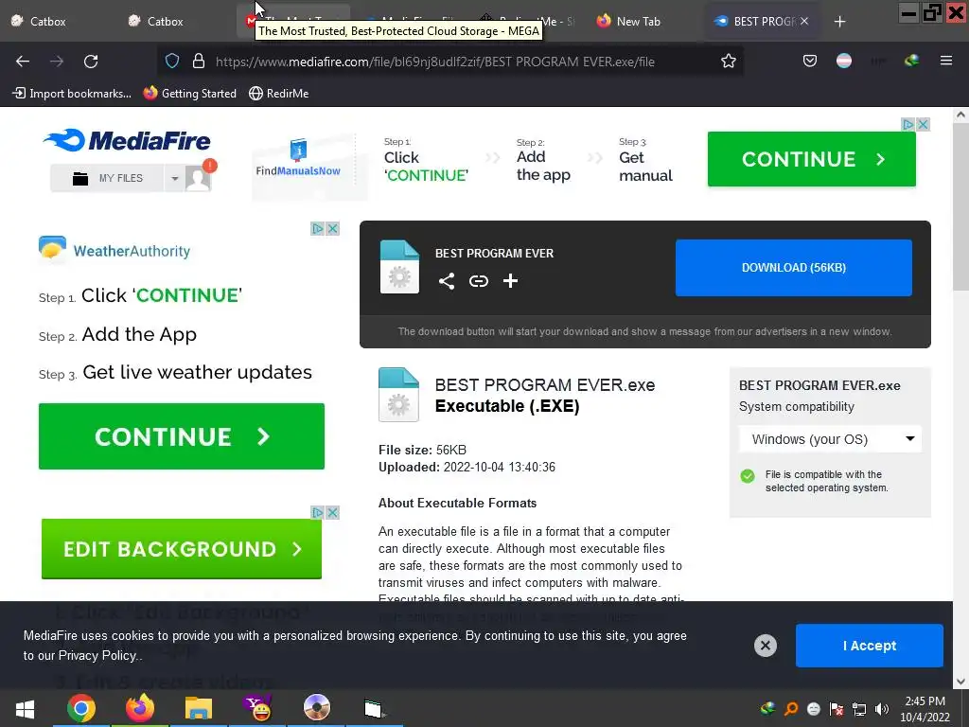
Task: Click the padlock site security icon
Action: [199, 61]
